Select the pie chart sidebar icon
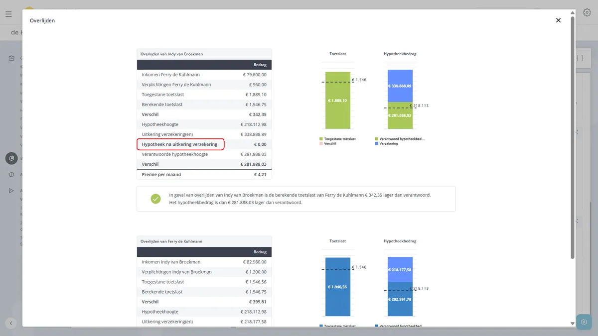598x336 pixels. (11, 158)
